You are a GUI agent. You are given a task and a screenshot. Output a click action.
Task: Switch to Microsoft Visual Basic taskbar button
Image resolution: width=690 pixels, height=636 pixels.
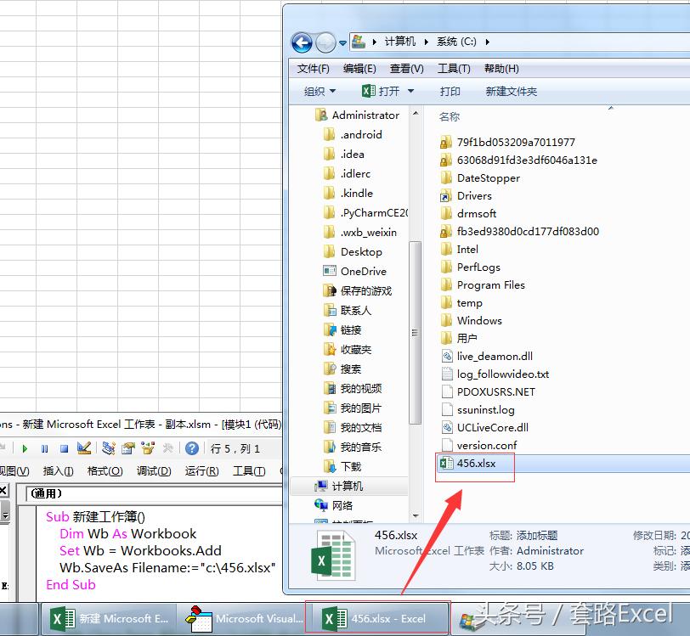[242, 619]
